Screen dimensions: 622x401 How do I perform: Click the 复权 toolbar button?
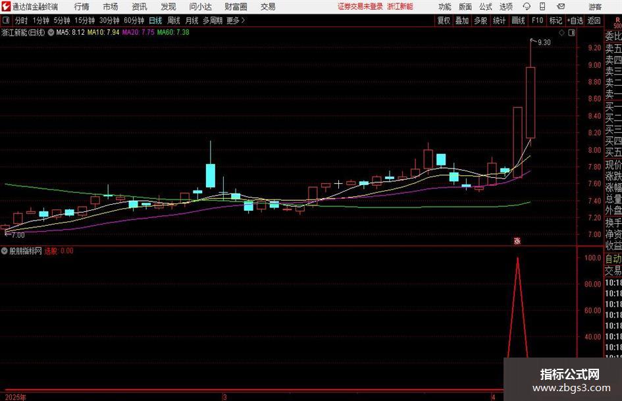pyautogui.click(x=444, y=20)
